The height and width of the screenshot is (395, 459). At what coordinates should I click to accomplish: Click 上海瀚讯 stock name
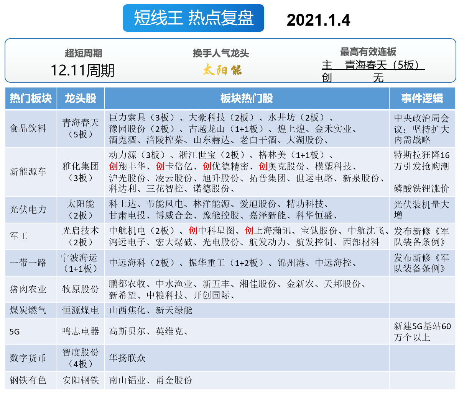(273, 231)
